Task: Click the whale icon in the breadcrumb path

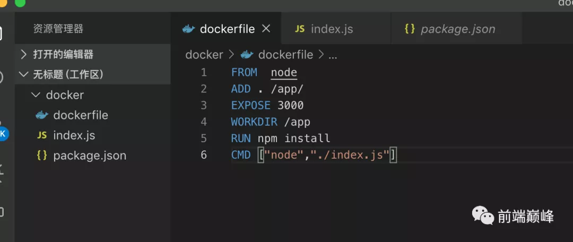Action: click(x=246, y=55)
